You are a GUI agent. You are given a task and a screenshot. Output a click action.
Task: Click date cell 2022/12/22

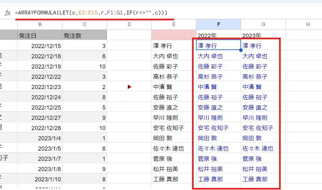pos(40,76)
